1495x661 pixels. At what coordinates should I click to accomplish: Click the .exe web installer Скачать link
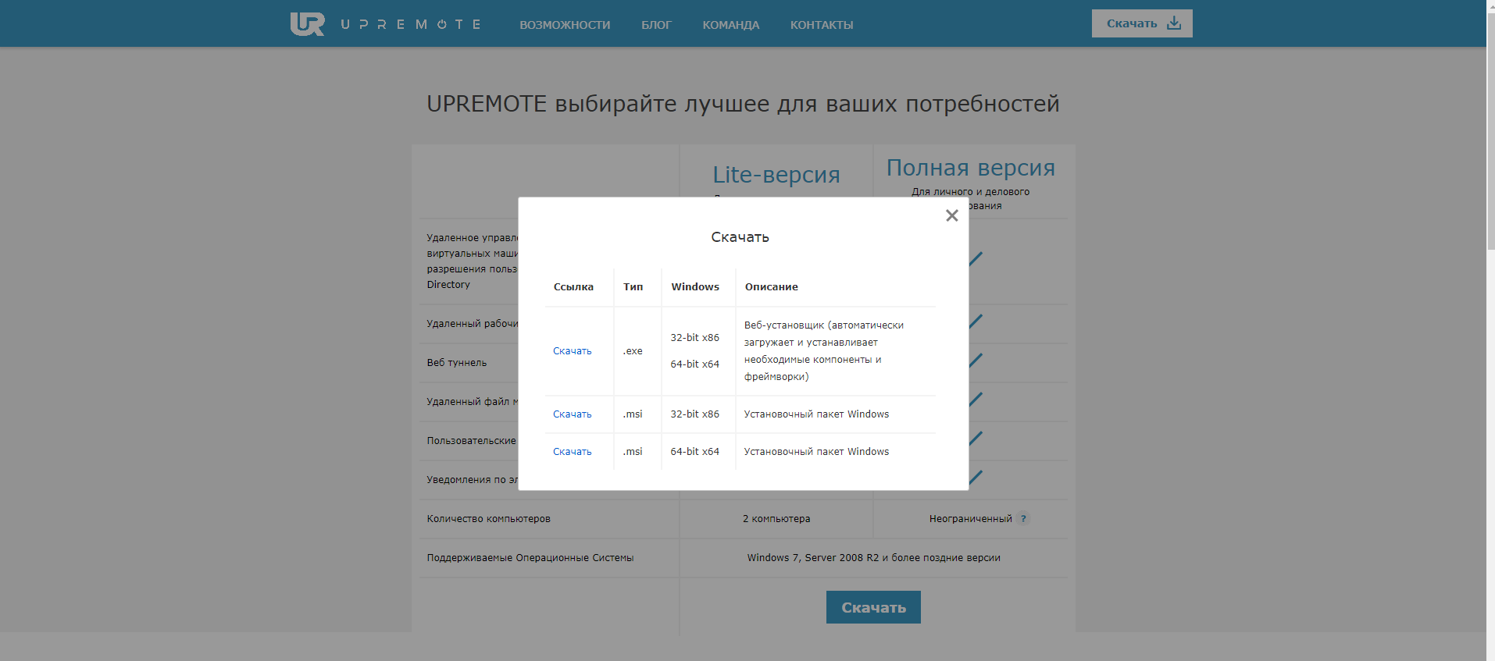573,351
